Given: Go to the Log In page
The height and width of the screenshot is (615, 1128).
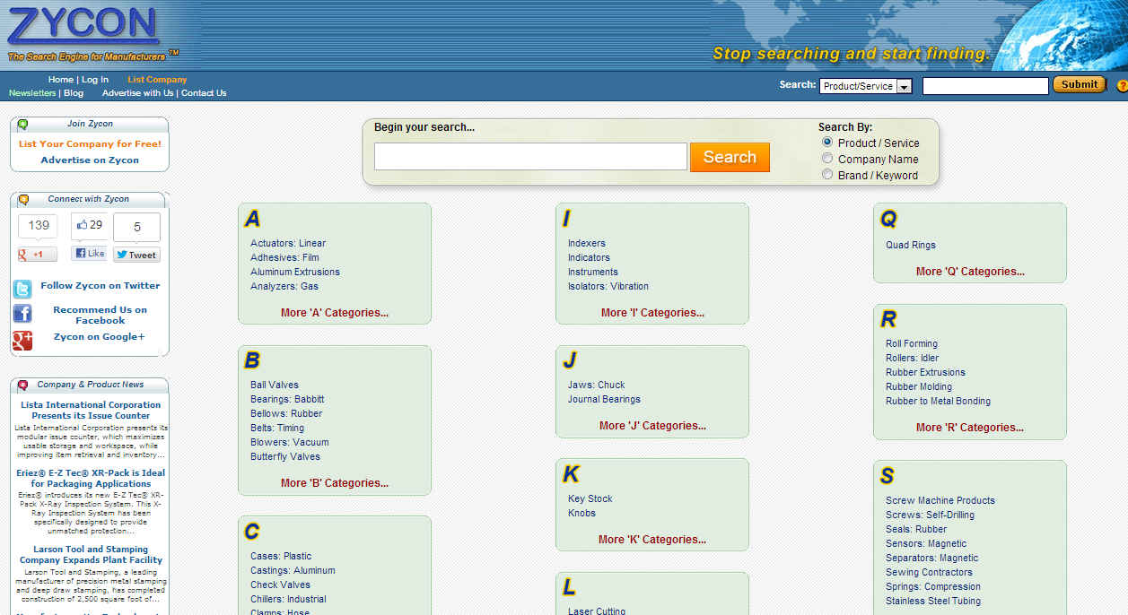Looking at the screenshot, I should [95, 80].
